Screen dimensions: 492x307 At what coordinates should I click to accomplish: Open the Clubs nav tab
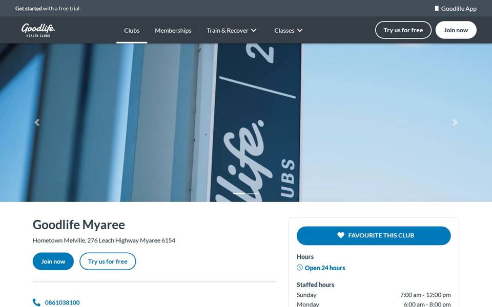(x=132, y=30)
